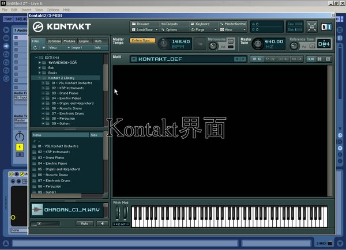Toggle the Extern Sync button

(142, 40)
